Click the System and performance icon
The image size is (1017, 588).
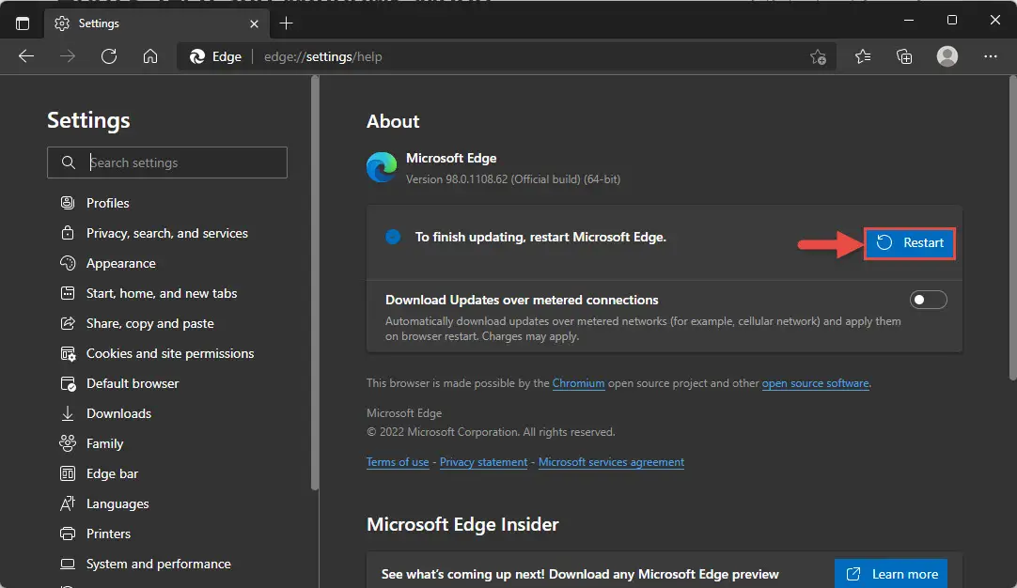(x=68, y=564)
